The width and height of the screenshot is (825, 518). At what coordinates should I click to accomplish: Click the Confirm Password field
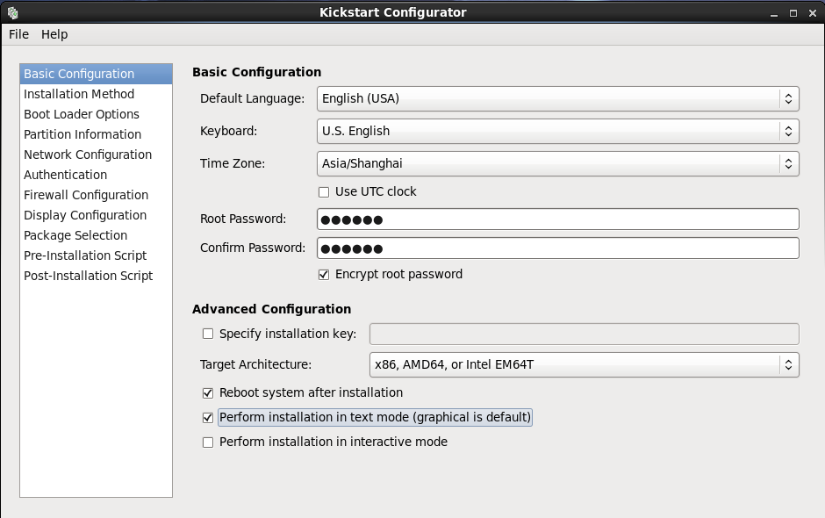[557, 248]
